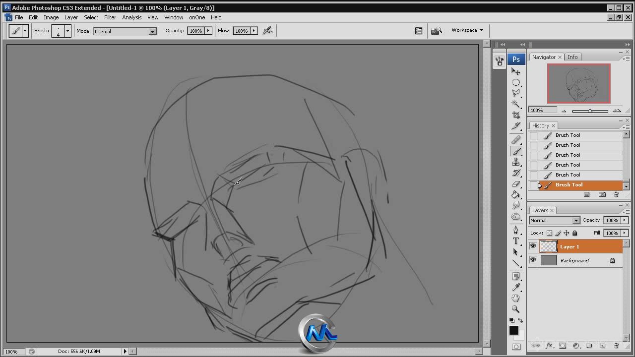Toggle Quick Mask mode
Screen dimensions: 635x357
tap(516, 347)
